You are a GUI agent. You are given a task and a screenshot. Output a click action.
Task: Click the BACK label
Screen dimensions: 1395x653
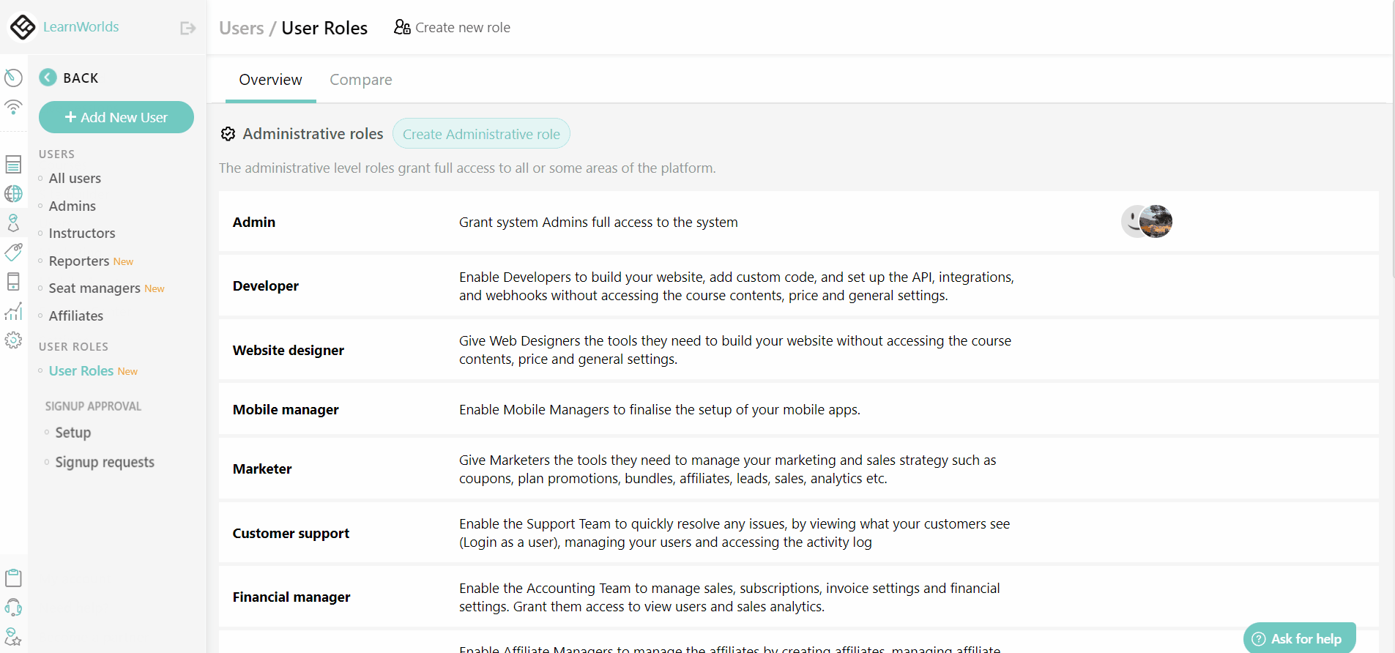click(81, 78)
